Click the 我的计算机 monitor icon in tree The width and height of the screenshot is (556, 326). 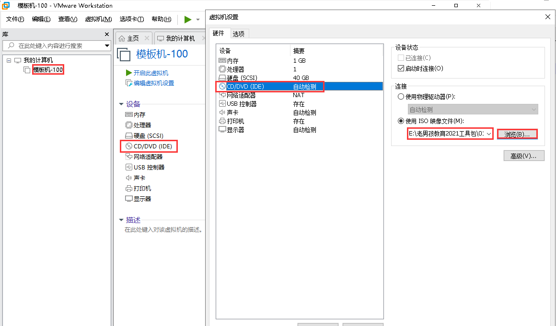[18, 60]
